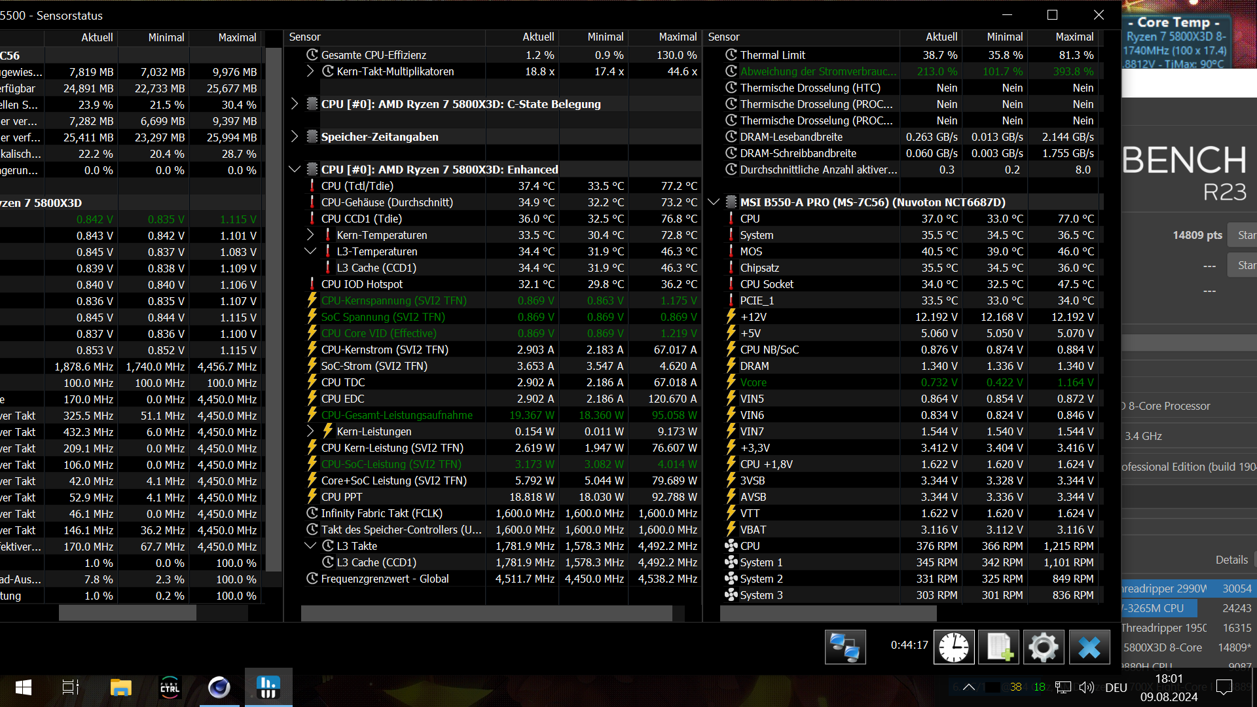Click the log file with plus icon
The height and width of the screenshot is (707, 1257).
998,647
